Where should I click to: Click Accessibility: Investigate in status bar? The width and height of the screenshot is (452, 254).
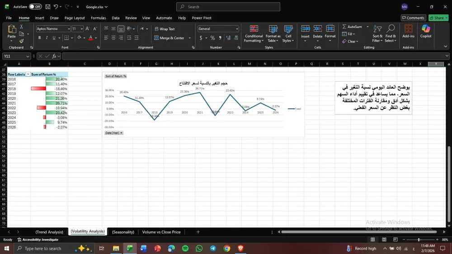coord(38,240)
